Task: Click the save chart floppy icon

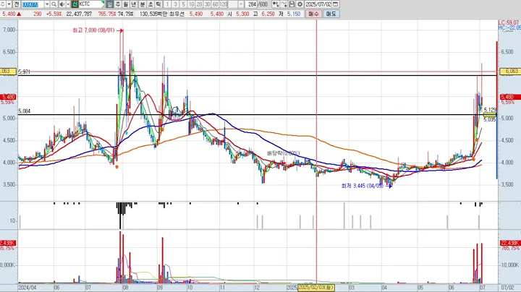Action: [292, 4]
